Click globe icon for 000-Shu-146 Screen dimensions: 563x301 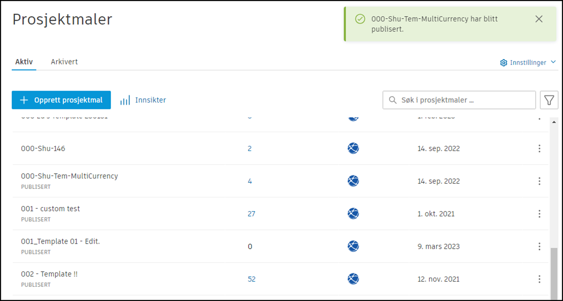click(353, 149)
